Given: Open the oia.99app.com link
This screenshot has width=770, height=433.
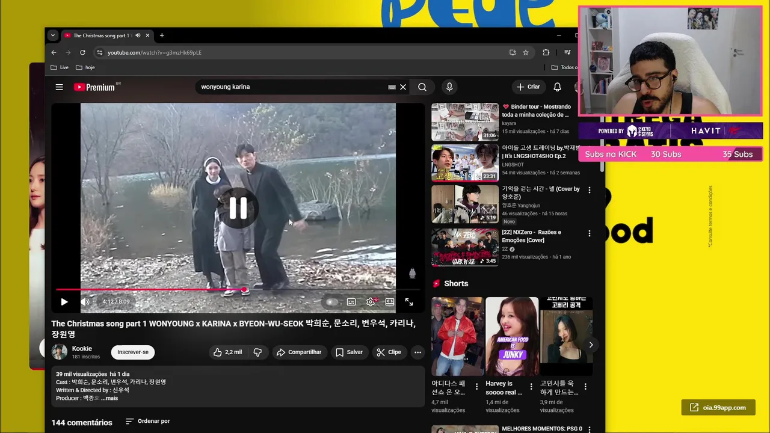Looking at the screenshot, I should pos(718,408).
